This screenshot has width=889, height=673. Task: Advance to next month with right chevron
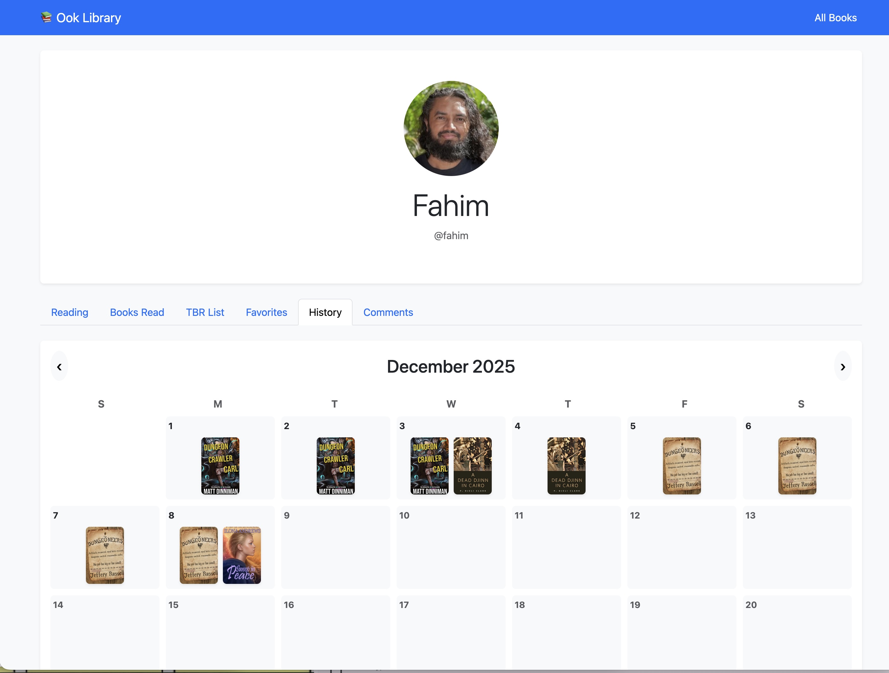(x=842, y=366)
